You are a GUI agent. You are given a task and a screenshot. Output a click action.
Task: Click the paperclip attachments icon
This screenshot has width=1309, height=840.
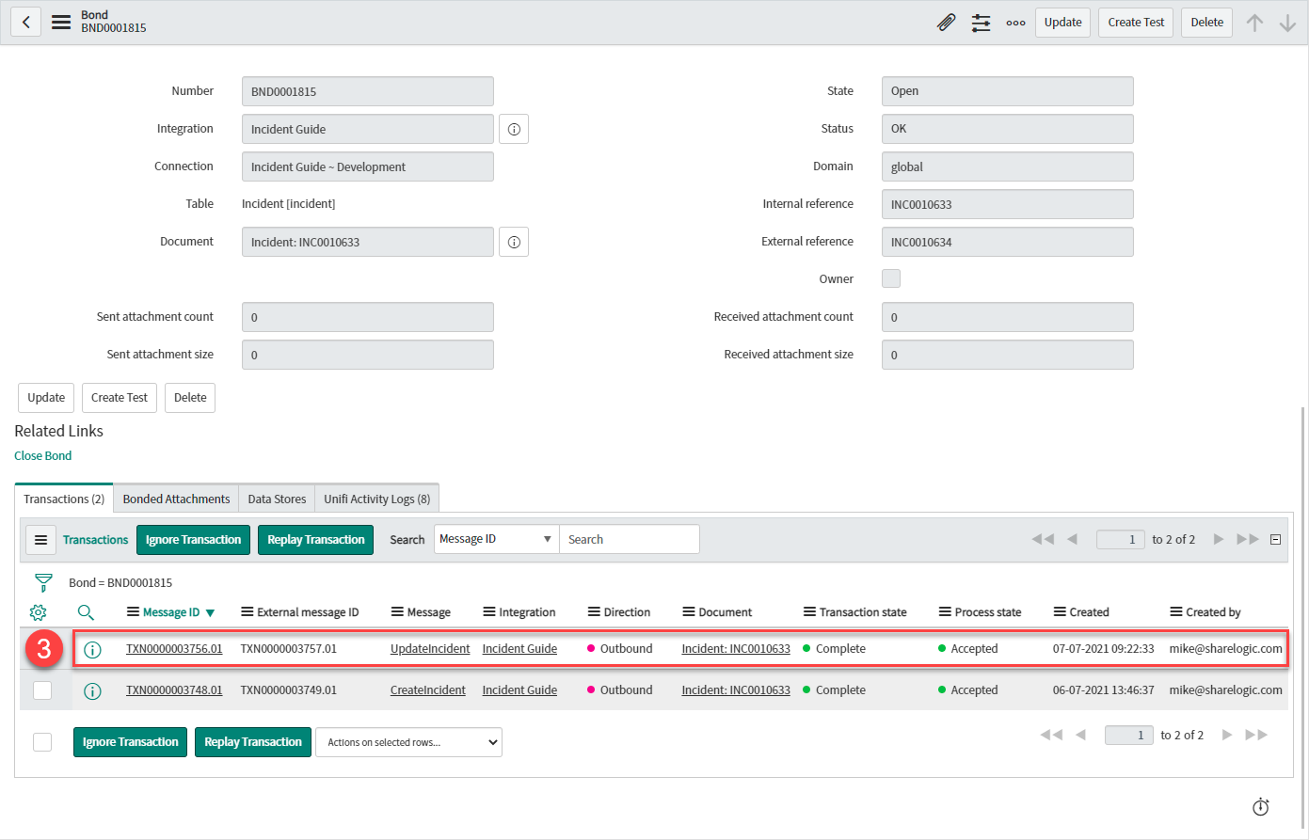pyautogui.click(x=947, y=23)
